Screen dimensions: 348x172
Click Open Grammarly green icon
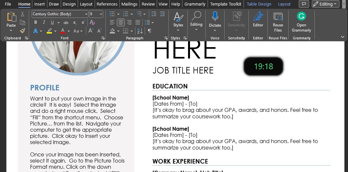pyautogui.click(x=301, y=16)
